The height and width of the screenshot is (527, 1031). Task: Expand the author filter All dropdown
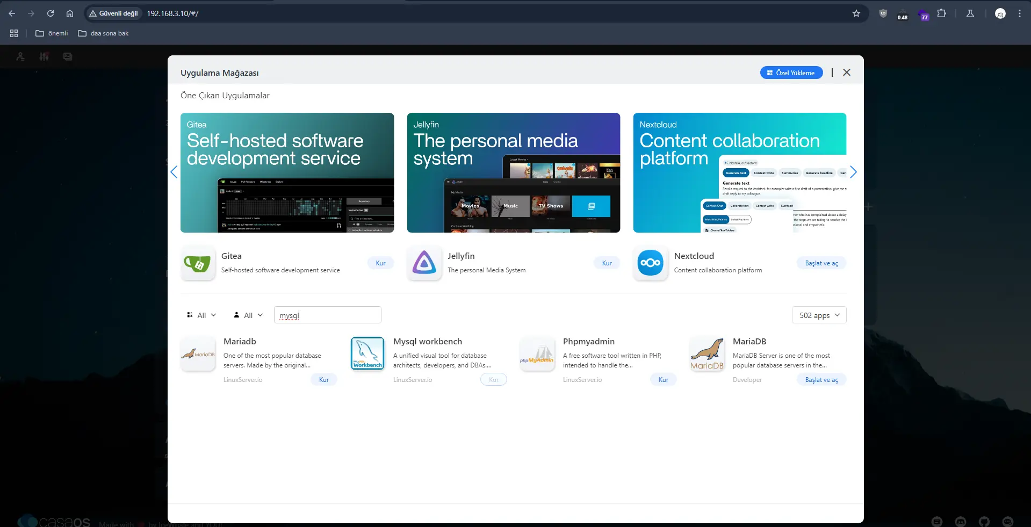(248, 315)
